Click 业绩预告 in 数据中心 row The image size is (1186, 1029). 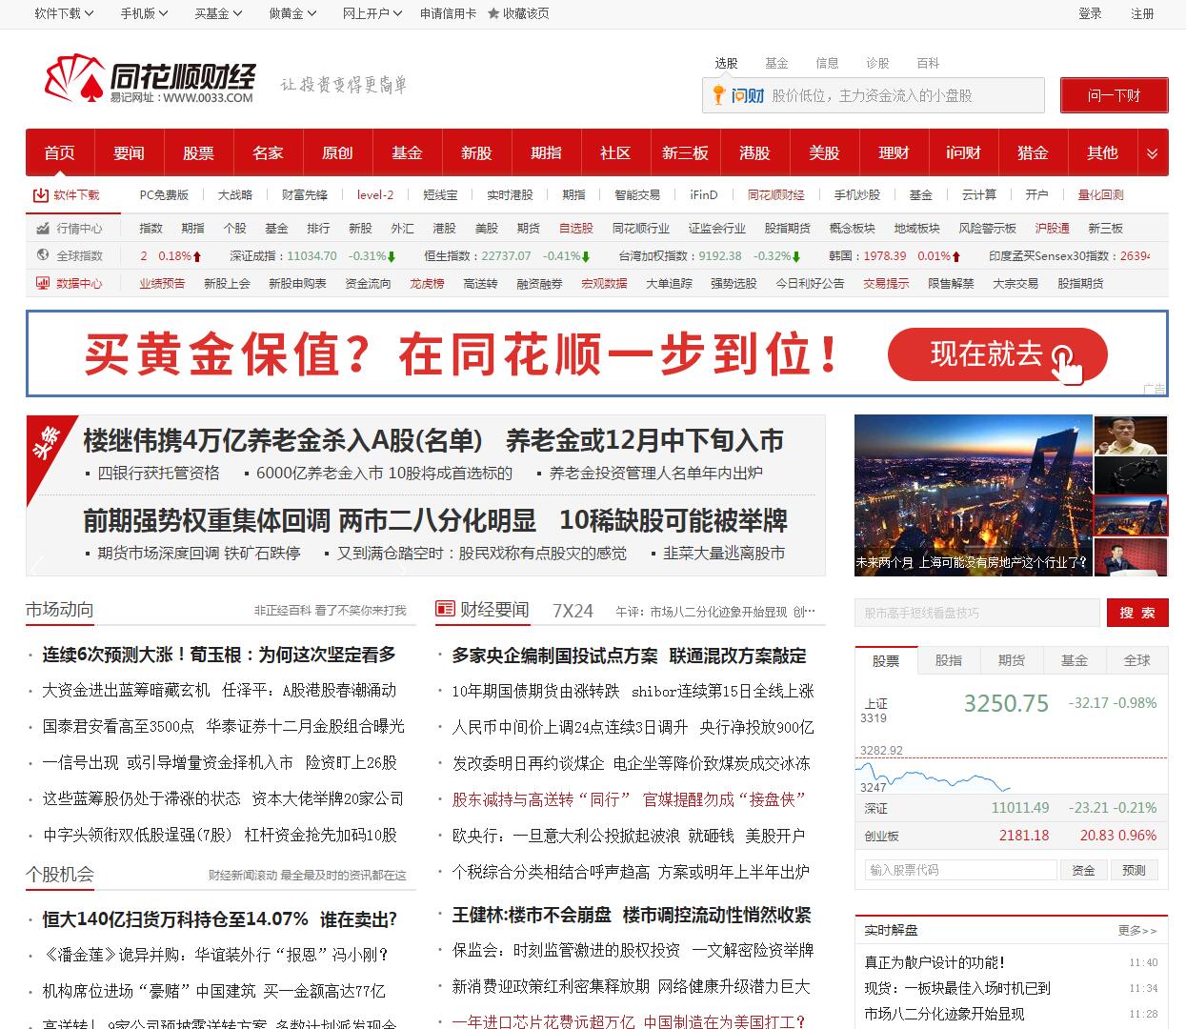(163, 283)
